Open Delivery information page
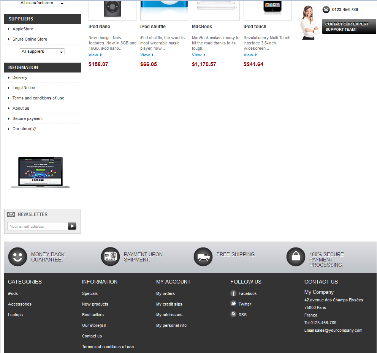Screen dimensions: 377x353 click(20, 77)
